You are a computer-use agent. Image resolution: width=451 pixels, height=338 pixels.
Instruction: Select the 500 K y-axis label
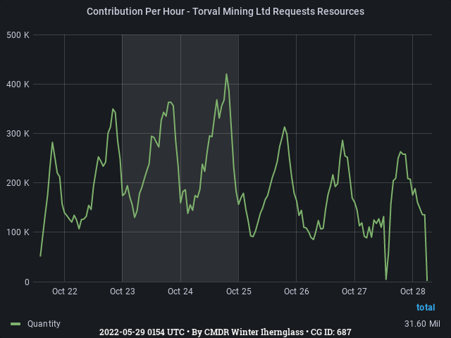tap(18, 35)
